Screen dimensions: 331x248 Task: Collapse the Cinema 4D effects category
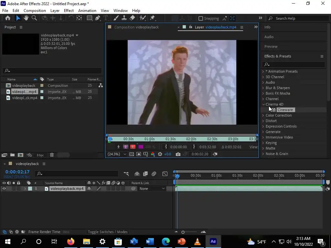click(x=263, y=104)
